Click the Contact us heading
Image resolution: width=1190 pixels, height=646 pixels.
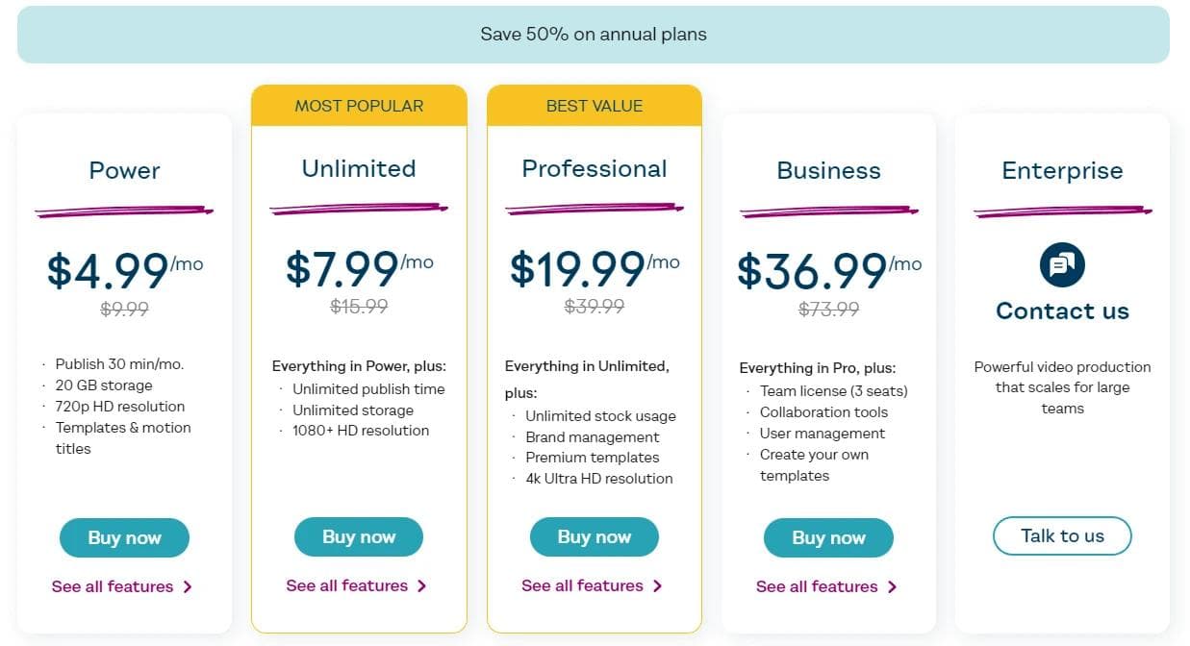click(x=1062, y=311)
